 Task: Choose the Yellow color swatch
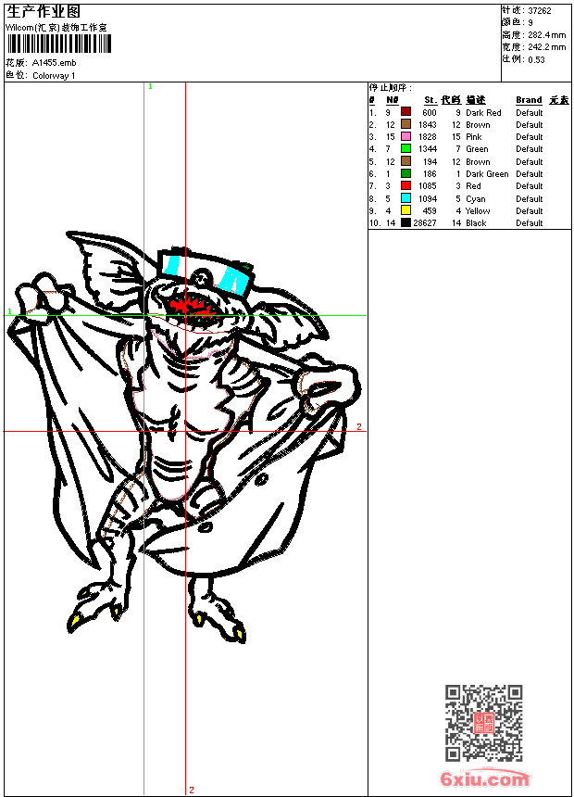point(406,210)
